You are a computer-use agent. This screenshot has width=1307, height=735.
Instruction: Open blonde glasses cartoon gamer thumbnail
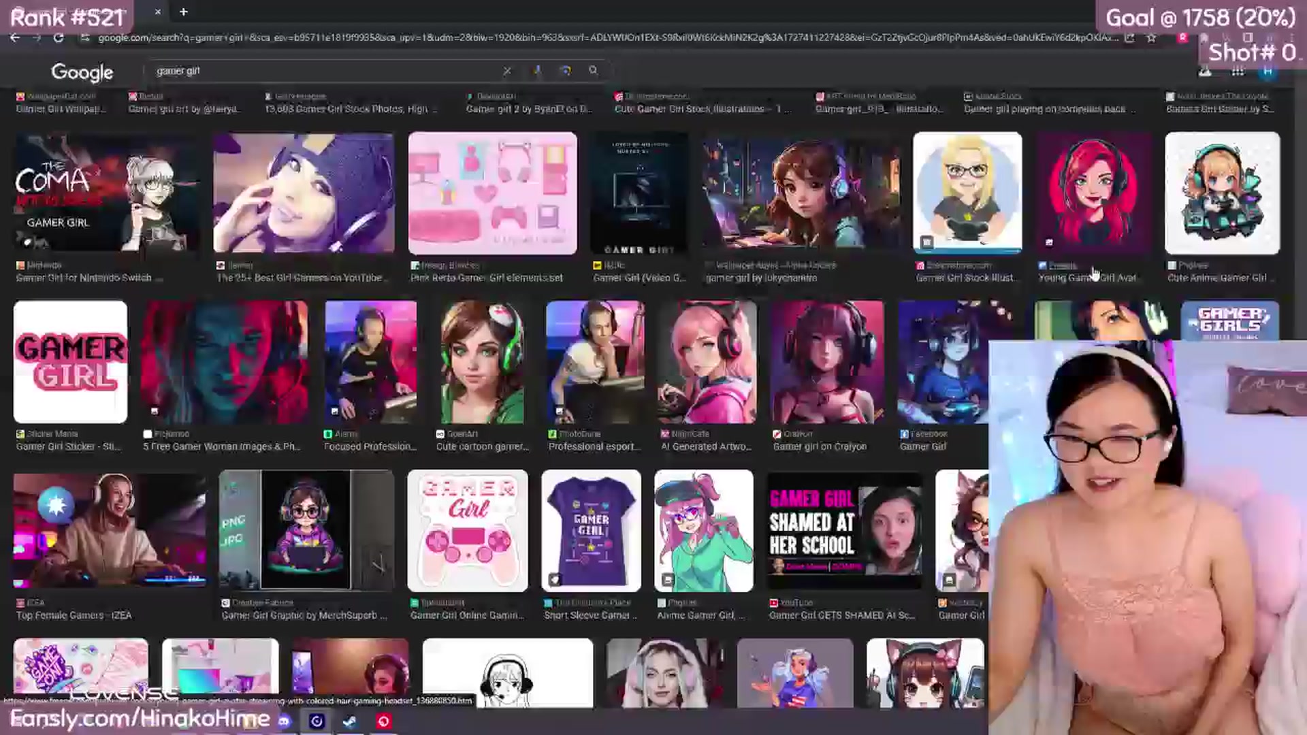pyautogui.click(x=967, y=193)
